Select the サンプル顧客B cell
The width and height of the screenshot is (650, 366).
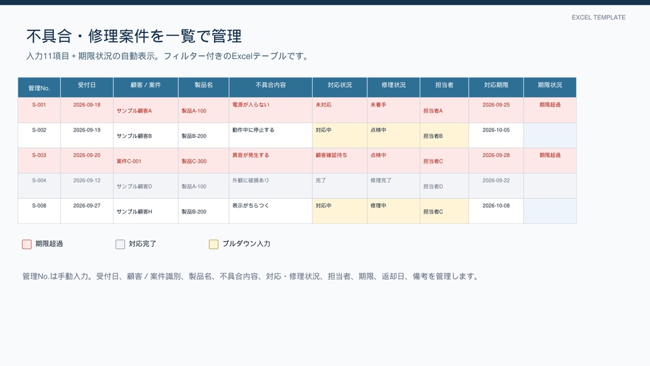click(x=145, y=136)
